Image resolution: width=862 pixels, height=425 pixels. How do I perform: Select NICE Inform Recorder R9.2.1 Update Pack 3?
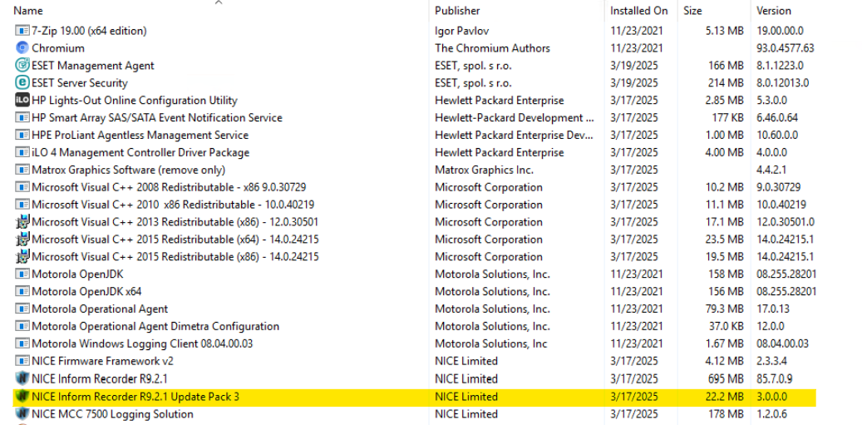135,397
